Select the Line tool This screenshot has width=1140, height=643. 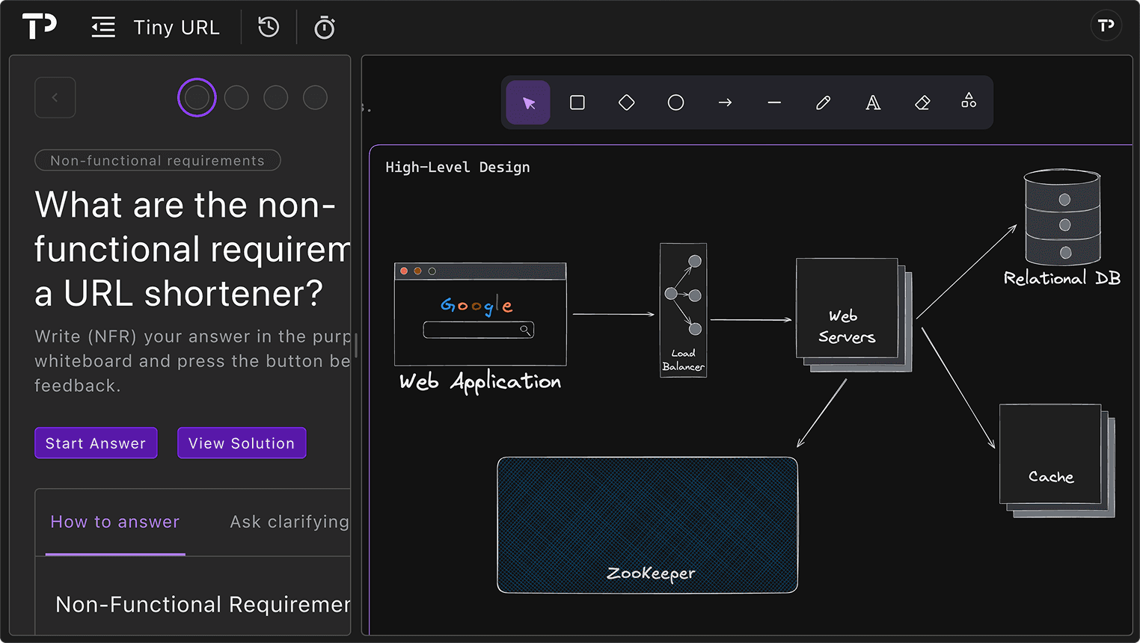pos(773,102)
